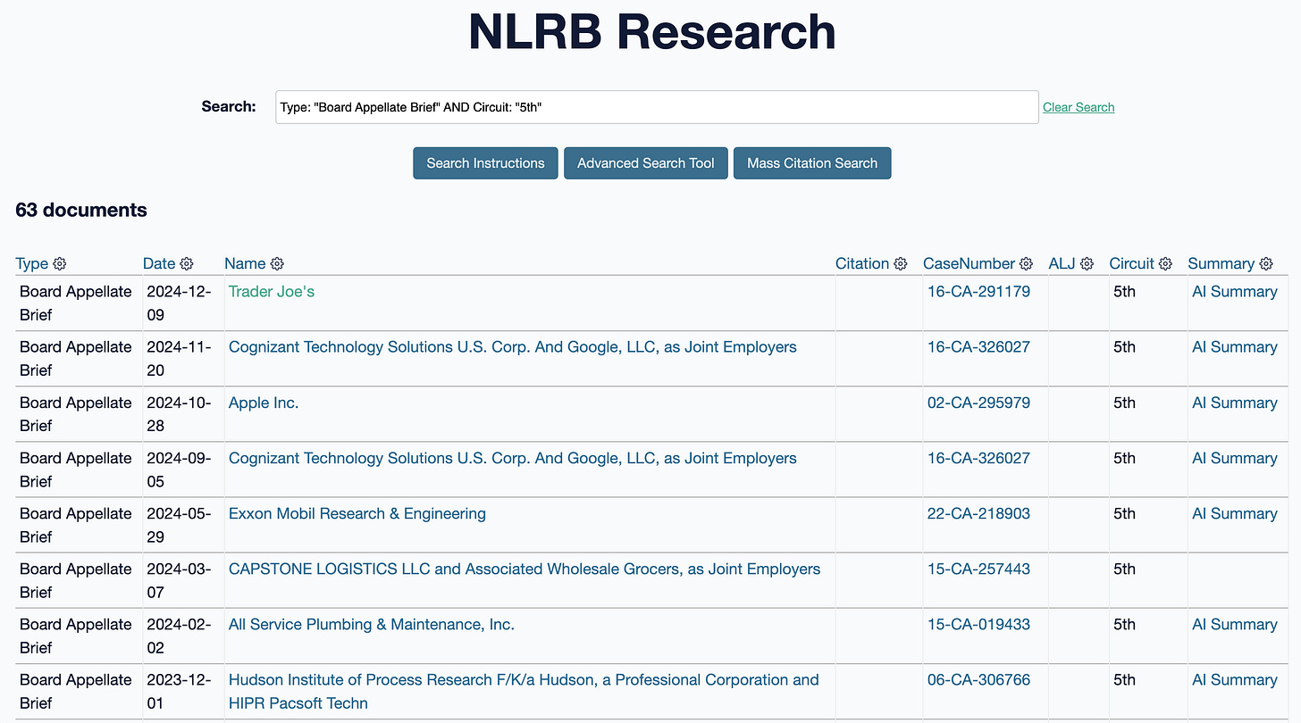This screenshot has width=1301, height=723.
Task: Open Exxon Mobil Research & Engineering brief
Action: click(357, 513)
